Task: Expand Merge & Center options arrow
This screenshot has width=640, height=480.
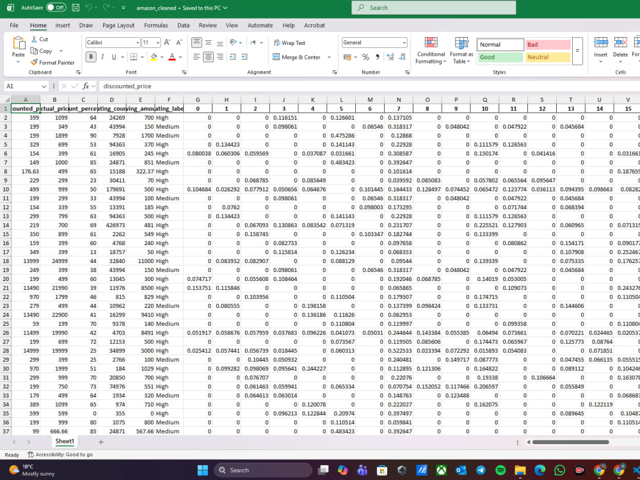Action: [329, 57]
